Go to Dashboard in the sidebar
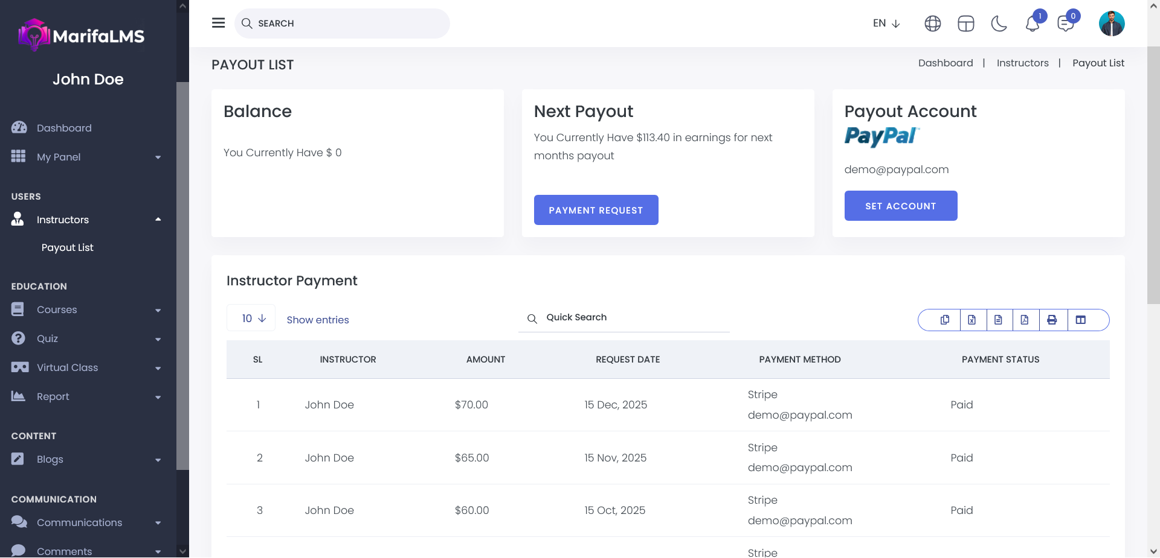Screen dimensions: 1160x558 [64, 128]
